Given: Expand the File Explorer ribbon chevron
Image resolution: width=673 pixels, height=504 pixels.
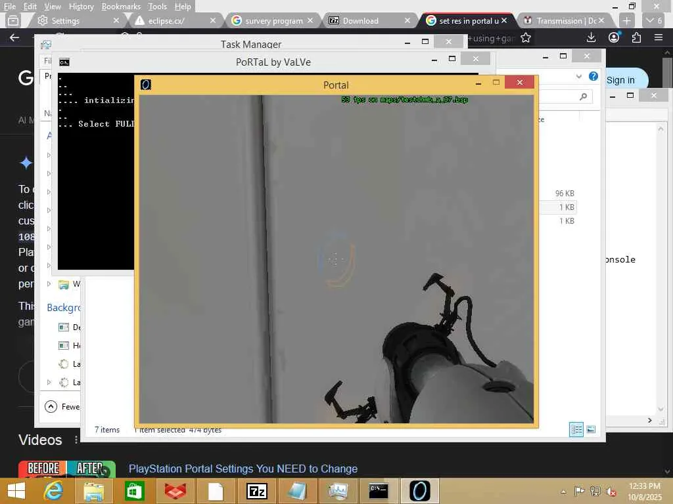Looking at the screenshot, I should [x=579, y=76].
